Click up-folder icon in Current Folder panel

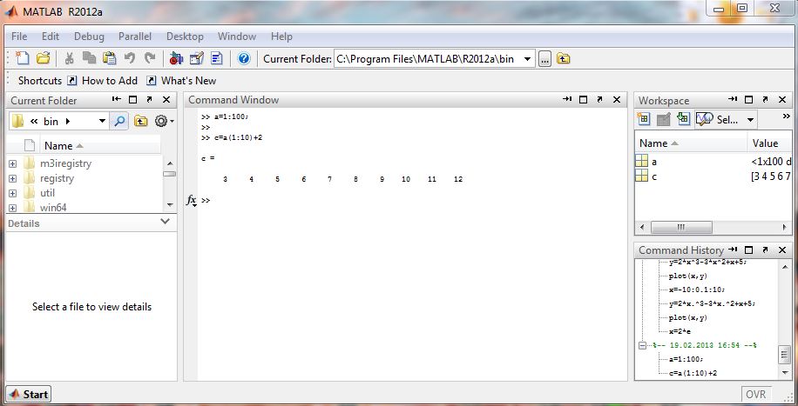tap(140, 121)
